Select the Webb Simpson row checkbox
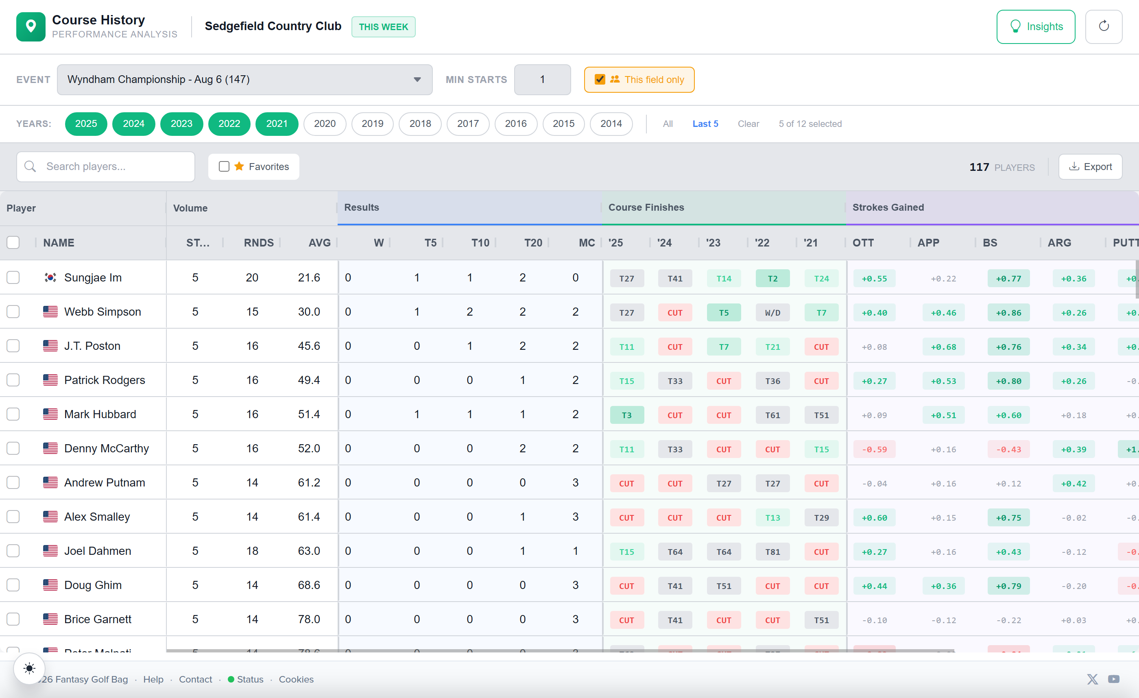The height and width of the screenshot is (698, 1139). [x=13, y=312]
